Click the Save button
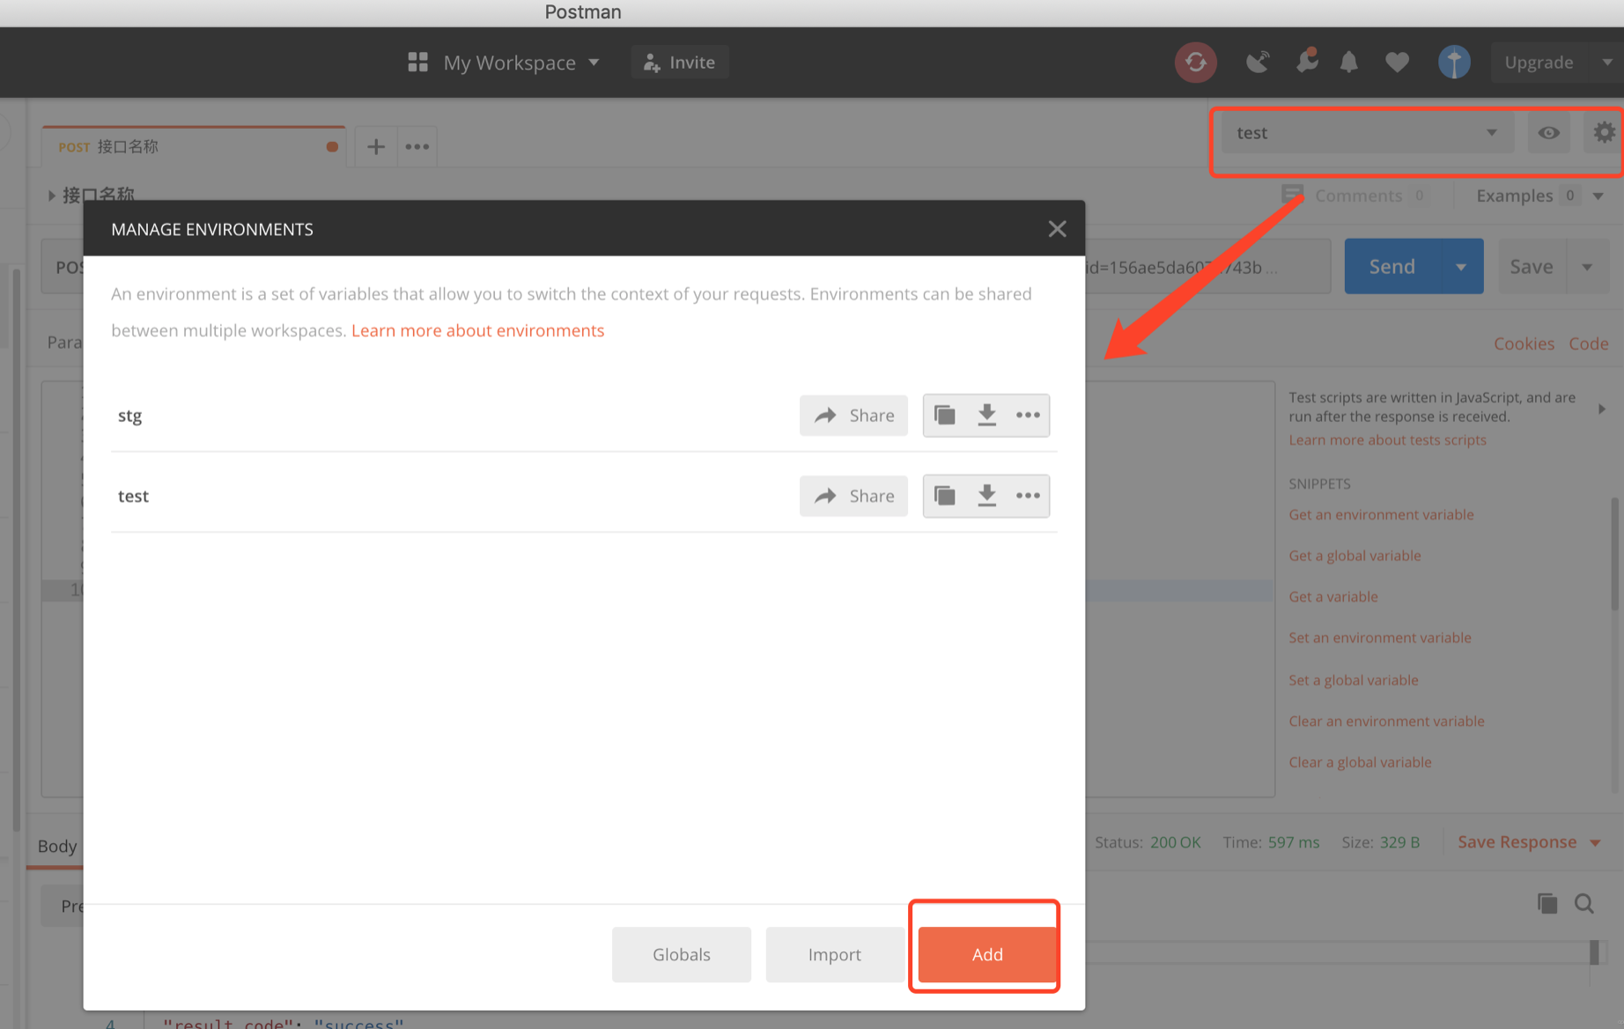The image size is (1624, 1029). [1532, 267]
